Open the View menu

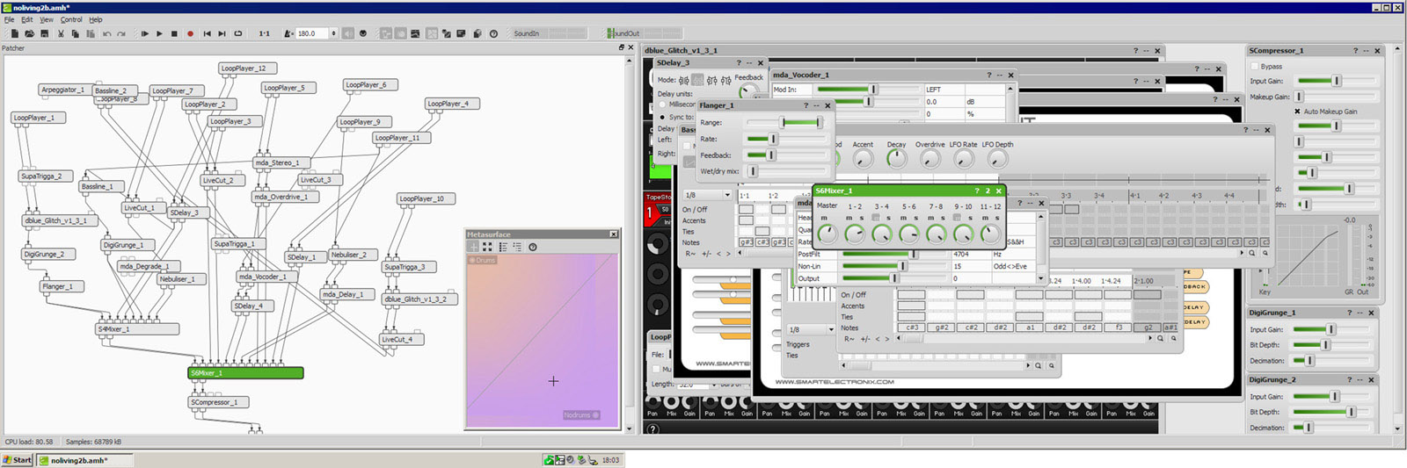pyautogui.click(x=47, y=19)
